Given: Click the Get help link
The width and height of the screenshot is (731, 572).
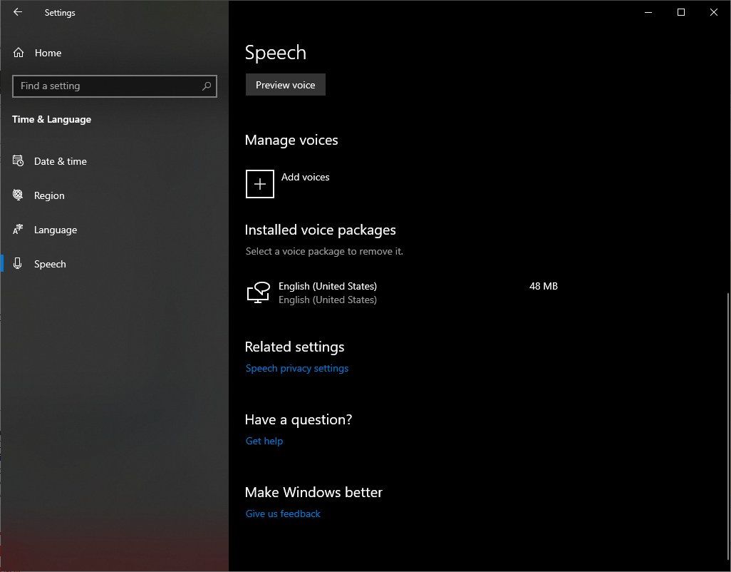Looking at the screenshot, I should coord(264,441).
